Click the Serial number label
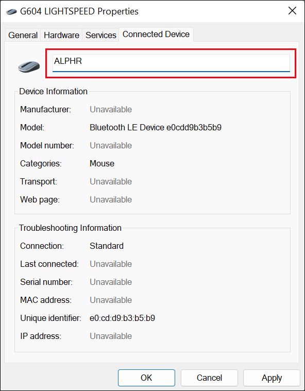Screen dimensions: 305x391 click(46, 282)
